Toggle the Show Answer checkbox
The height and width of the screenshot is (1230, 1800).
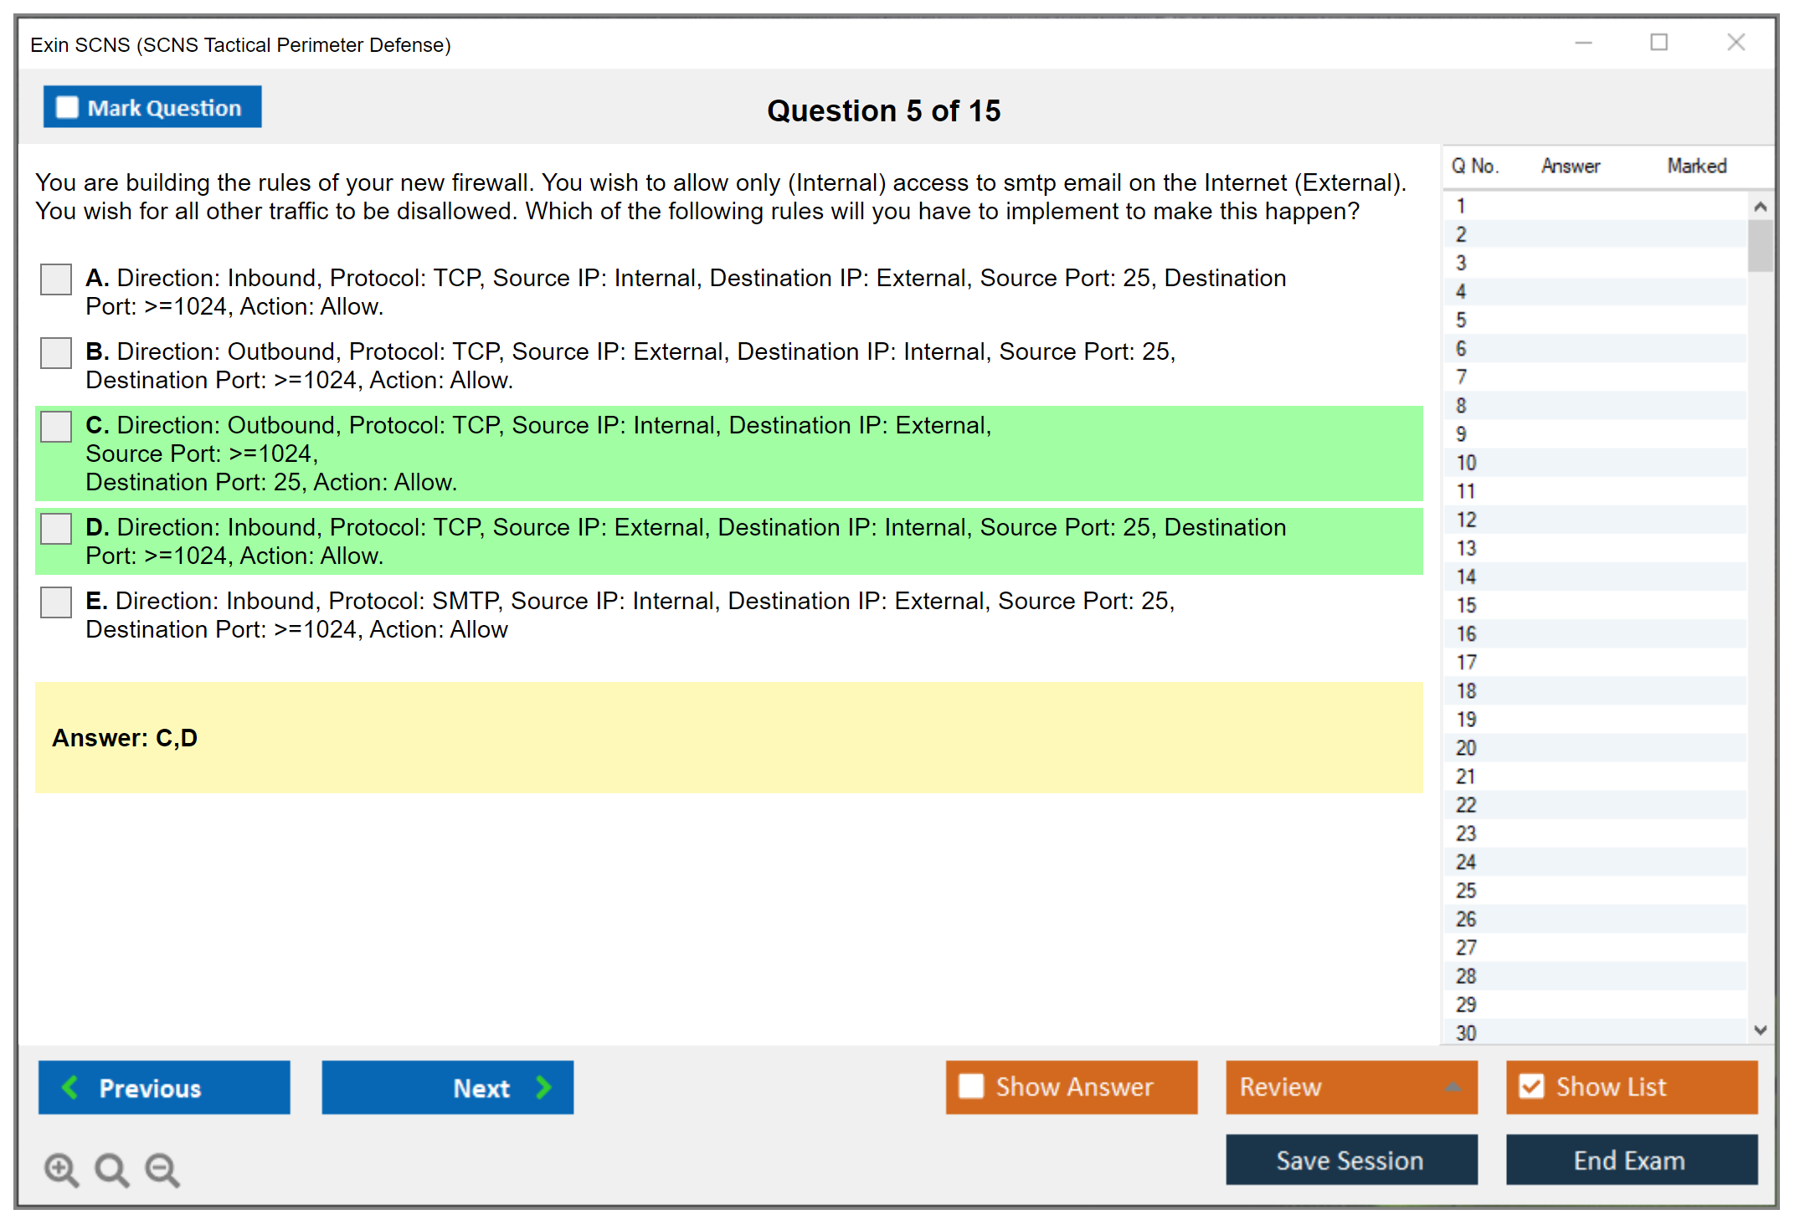971,1086
